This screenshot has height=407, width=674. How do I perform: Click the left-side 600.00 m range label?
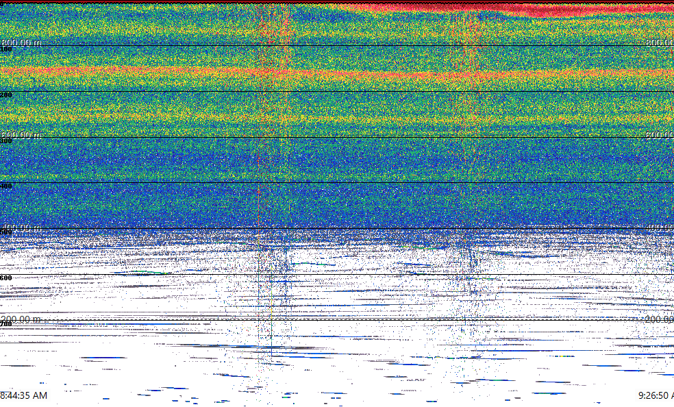tap(21, 135)
